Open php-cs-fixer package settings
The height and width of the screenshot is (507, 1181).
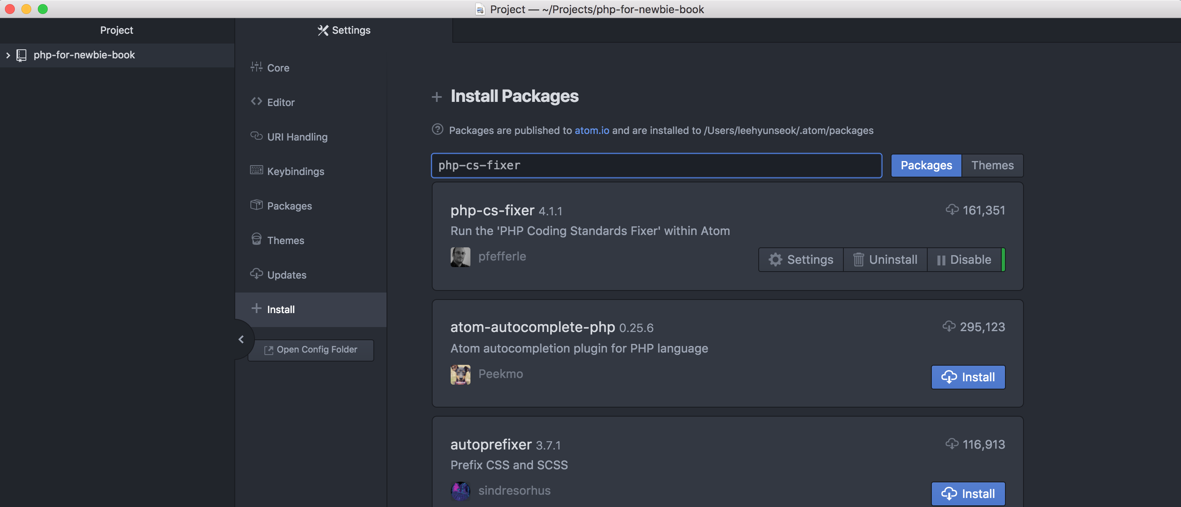801,260
